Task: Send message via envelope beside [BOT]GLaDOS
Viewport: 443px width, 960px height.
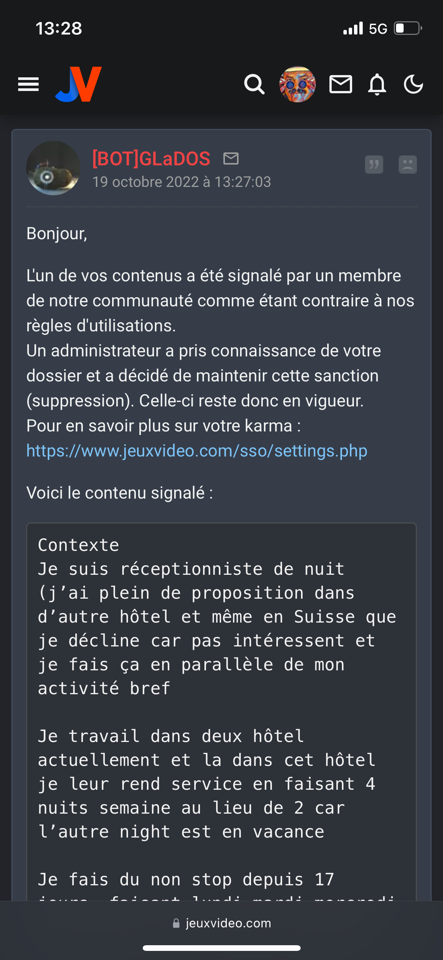Action: click(231, 158)
